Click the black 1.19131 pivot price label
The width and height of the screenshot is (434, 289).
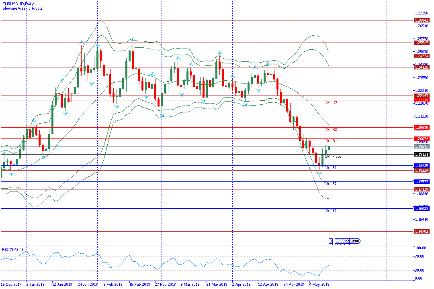click(421, 155)
